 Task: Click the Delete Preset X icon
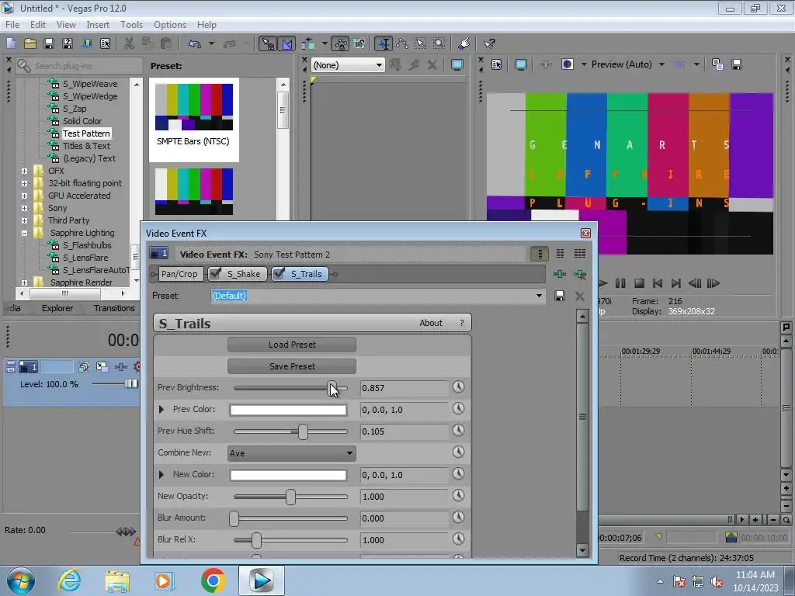tap(579, 296)
